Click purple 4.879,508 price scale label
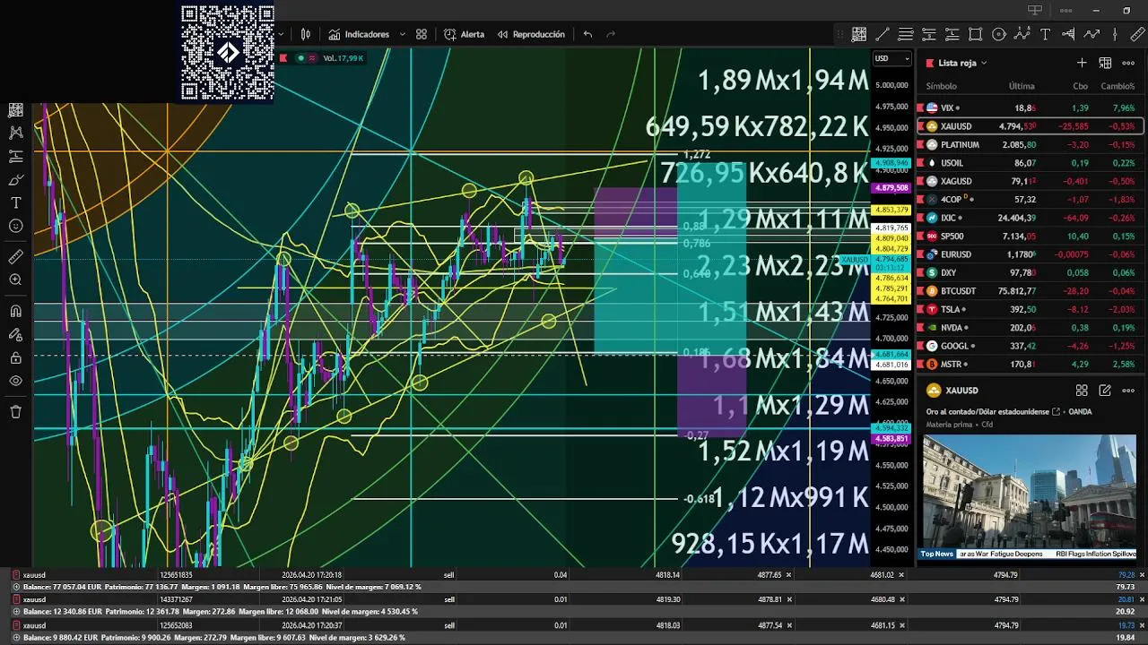Viewport: 1148px width, 645px height. tap(892, 188)
